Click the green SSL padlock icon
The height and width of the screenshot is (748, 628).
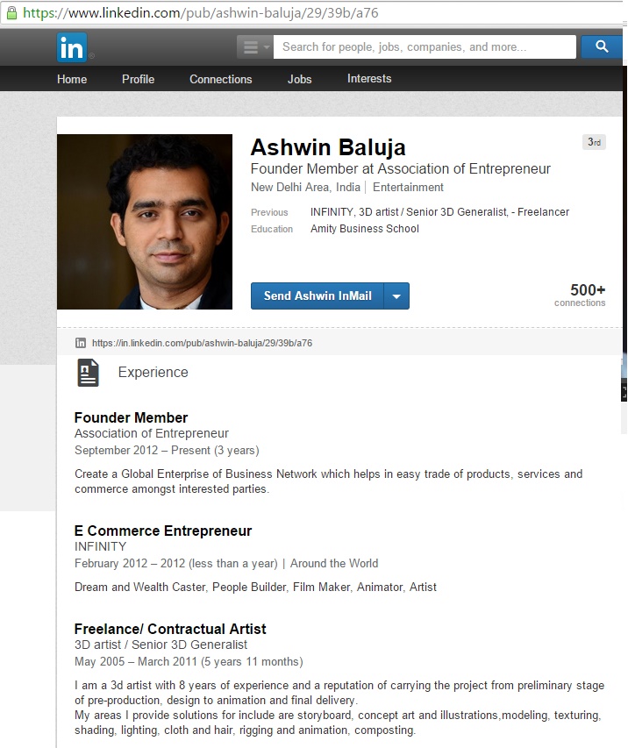point(11,13)
